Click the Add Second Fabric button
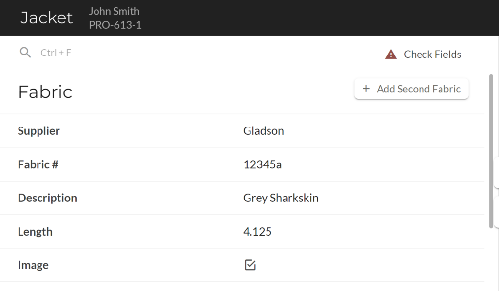 (411, 89)
